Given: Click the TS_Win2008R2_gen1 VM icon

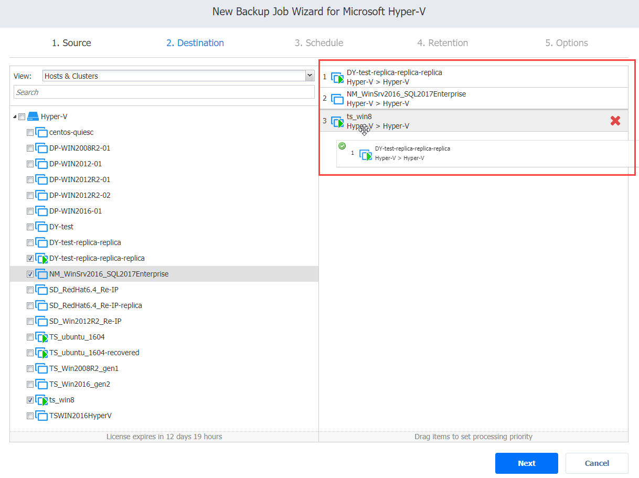Looking at the screenshot, I should 41,368.
